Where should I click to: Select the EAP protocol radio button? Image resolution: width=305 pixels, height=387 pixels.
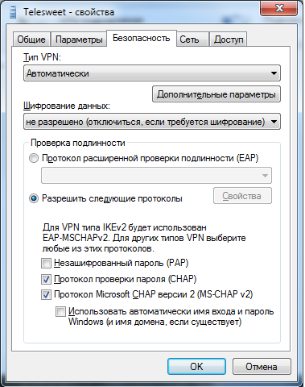34,158
